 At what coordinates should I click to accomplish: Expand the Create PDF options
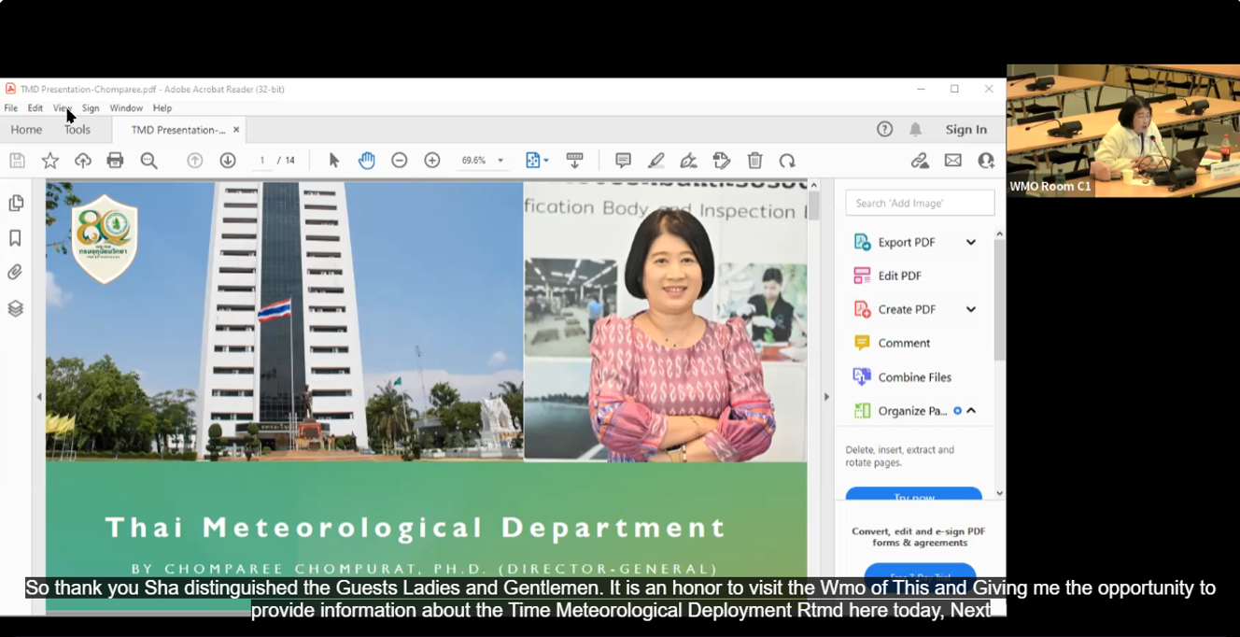(x=971, y=309)
